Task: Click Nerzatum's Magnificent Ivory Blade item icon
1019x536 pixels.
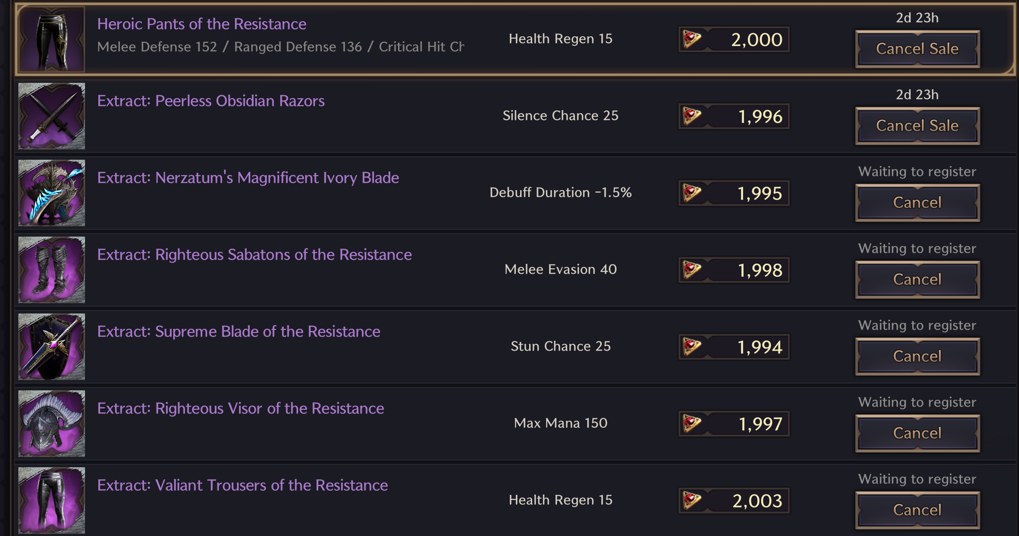Action: click(x=52, y=193)
